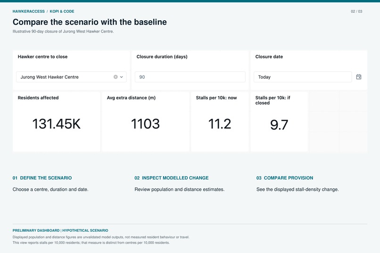This screenshot has height=253, width=380.
Task: Click the 11.2 stalls value
Action: [220, 124]
